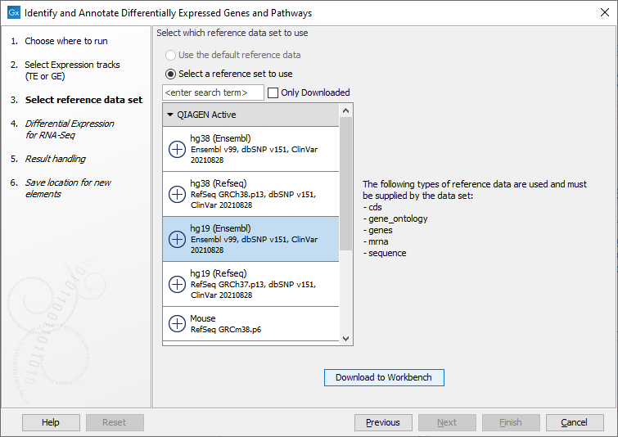Image resolution: width=618 pixels, height=437 pixels.
Task: Collapse the QIAGEN Active section
Action: click(x=170, y=115)
